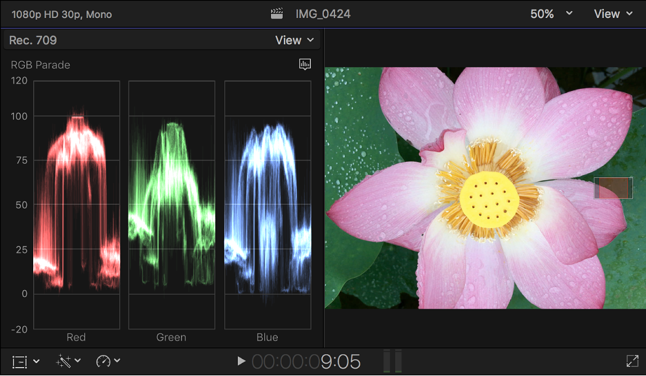Open the scope display options icon
This screenshot has width=646, height=376.
[305, 64]
